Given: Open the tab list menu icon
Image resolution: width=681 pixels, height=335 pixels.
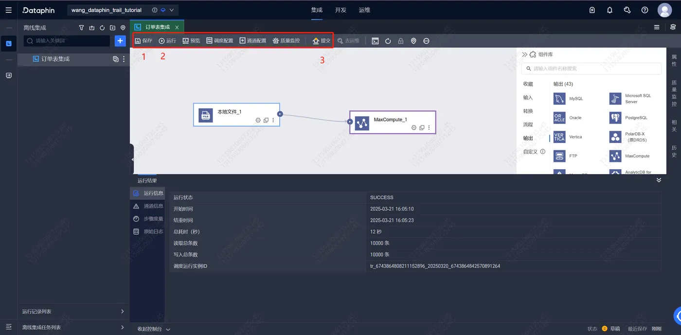Looking at the screenshot, I should (x=657, y=27).
